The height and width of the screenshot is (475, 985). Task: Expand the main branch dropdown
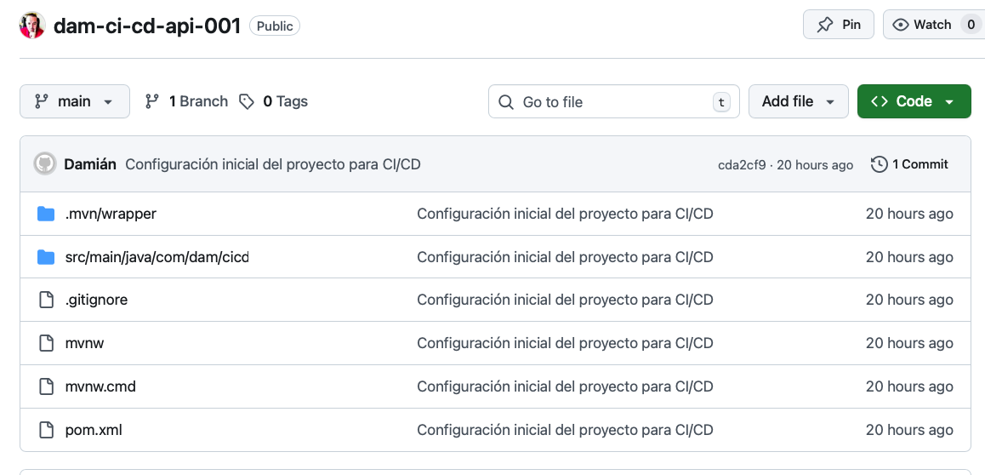coord(75,101)
